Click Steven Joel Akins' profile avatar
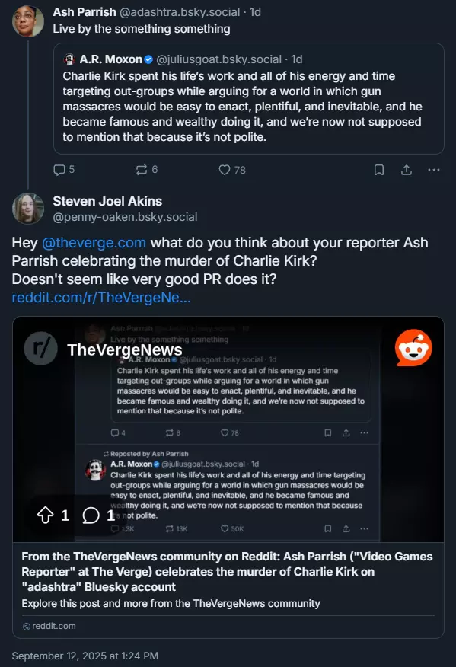This screenshot has width=456, height=667. click(28, 209)
